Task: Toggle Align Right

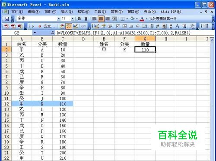Action: (x=108, y=19)
